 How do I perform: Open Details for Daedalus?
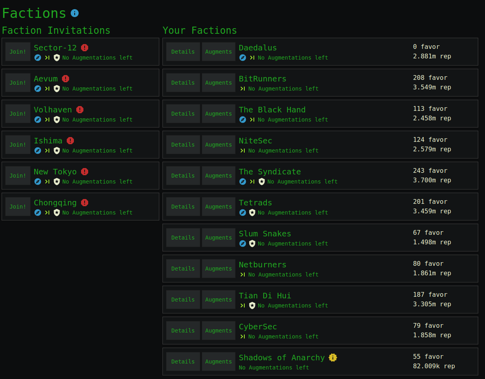pos(183,52)
